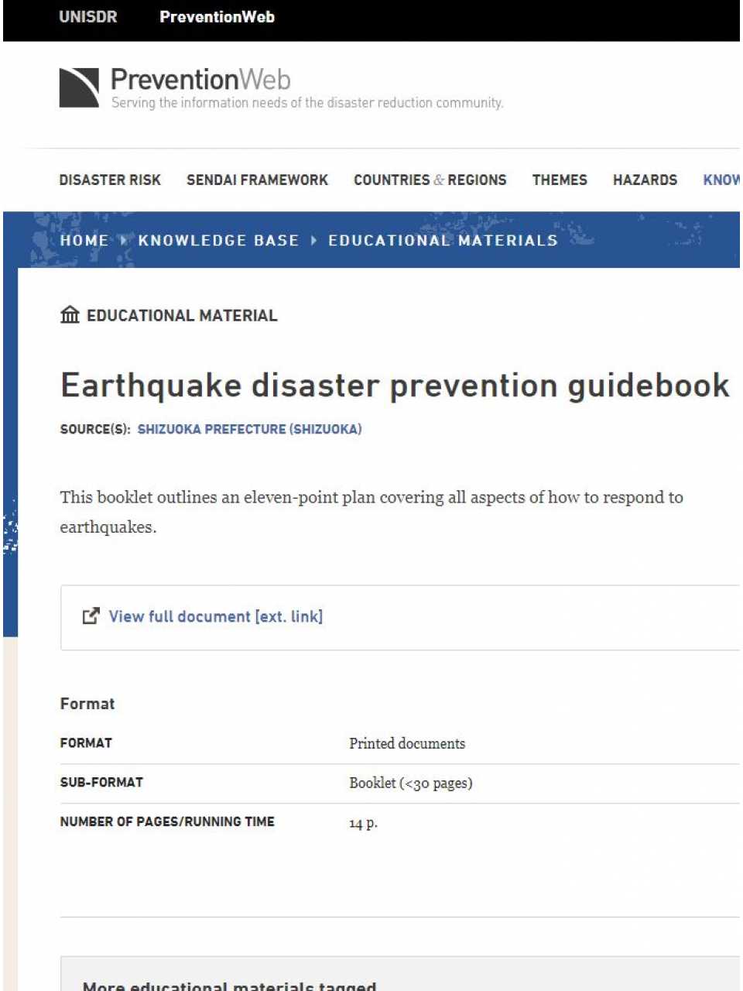Click the arrow icon after HOME breadcrumb
This screenshot has height=991, width=743.
[122, 240]
